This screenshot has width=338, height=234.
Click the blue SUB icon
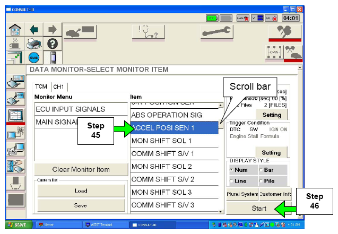click(33, 57)
